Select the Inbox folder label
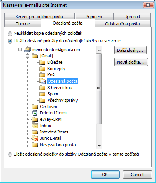Image resolution: width=156 pixels, height=183 pixels. coord(45,126)
